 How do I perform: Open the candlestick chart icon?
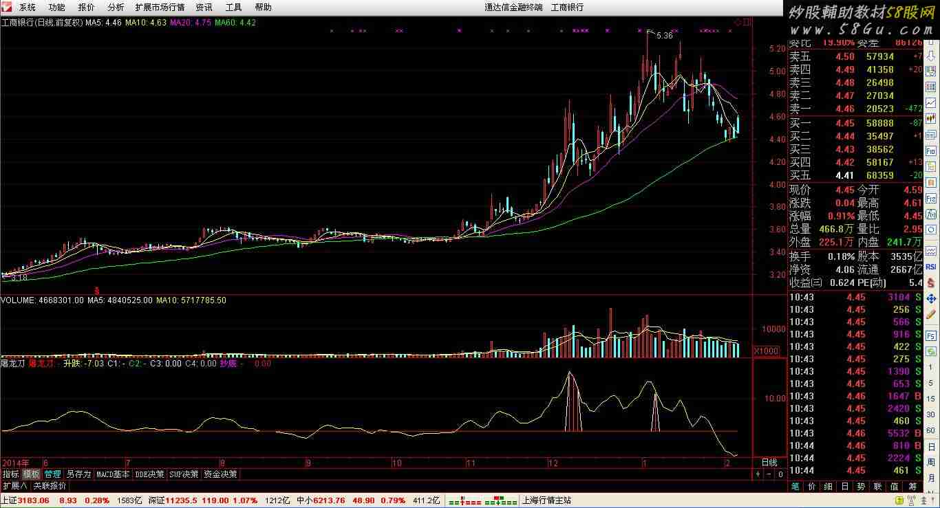pyautogui.click(x=931, y=118)
